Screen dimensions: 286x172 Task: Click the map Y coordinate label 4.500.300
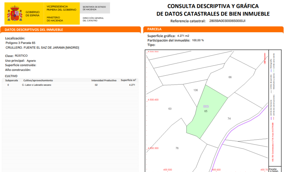click(153, 148)
